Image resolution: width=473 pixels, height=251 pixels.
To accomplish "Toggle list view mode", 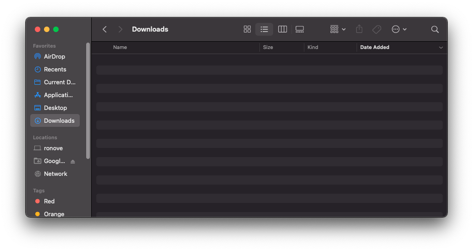I will pyautogui.click(x=264, y=29).
